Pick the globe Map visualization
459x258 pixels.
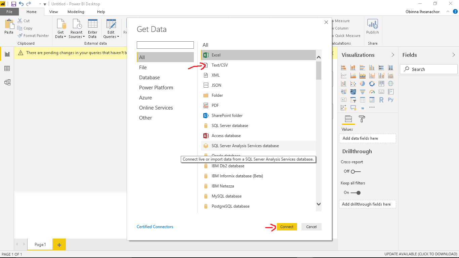[390, 84]
